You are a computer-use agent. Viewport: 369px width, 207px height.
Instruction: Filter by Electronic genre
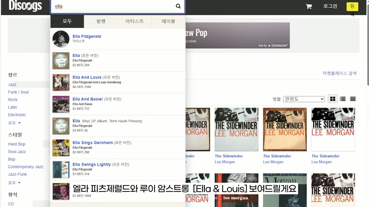point(17,115)
